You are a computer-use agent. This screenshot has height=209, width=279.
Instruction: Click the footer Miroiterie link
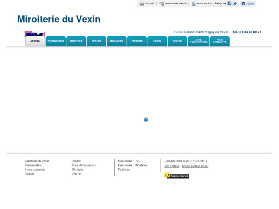78,170
